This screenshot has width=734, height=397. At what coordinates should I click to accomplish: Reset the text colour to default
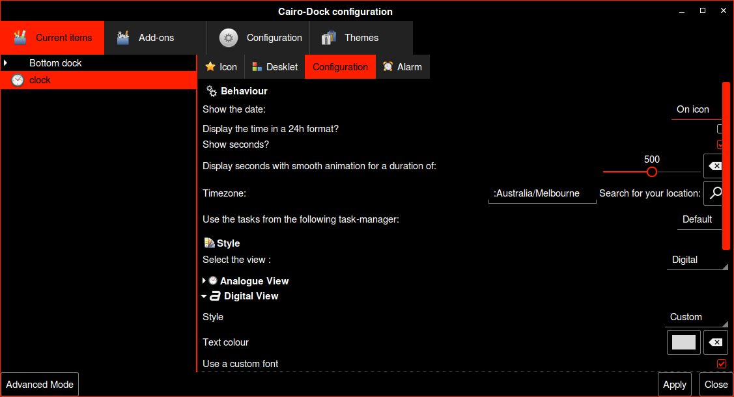715,342
